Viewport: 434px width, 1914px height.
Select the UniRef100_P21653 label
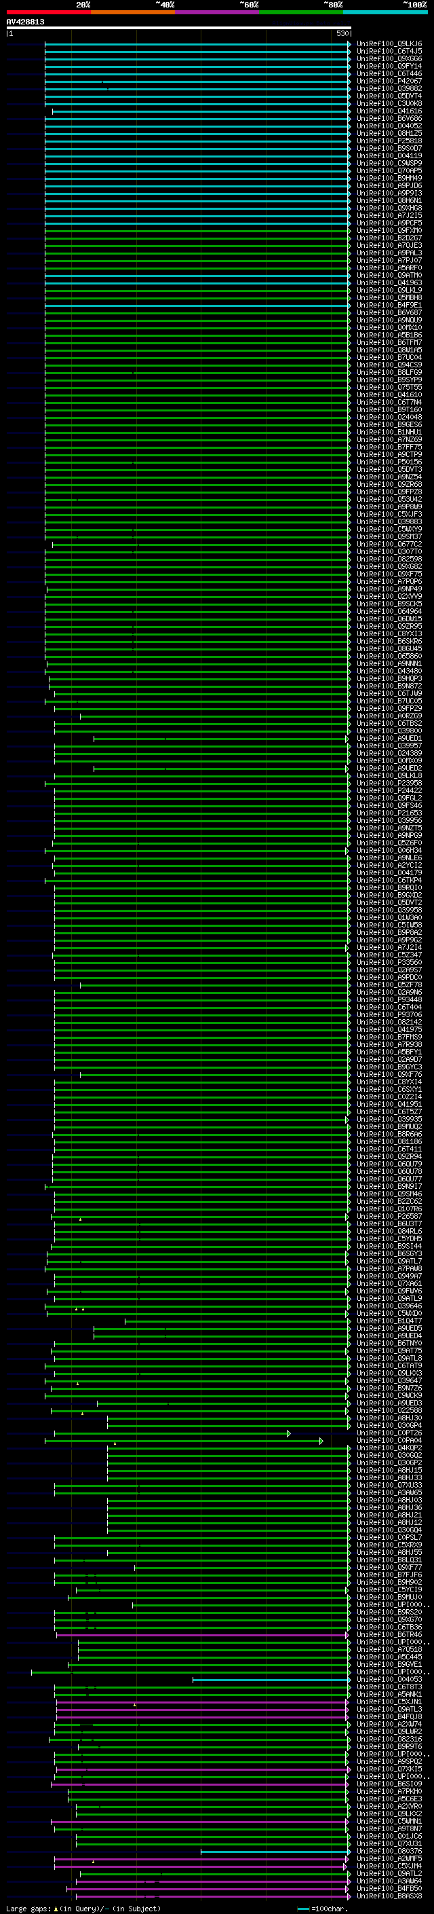389,813
